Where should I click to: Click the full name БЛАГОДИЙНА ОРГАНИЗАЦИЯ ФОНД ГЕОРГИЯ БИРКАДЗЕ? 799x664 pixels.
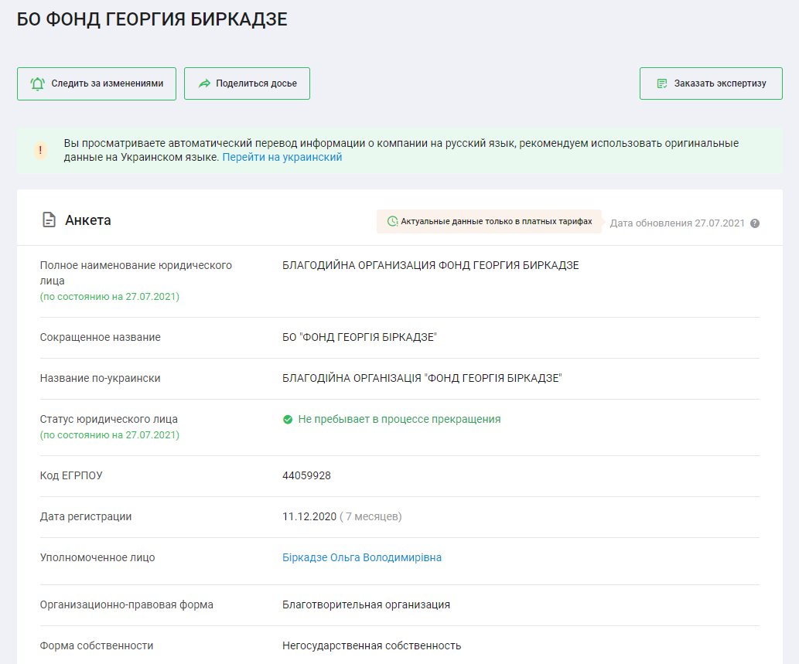pos(430,265)
